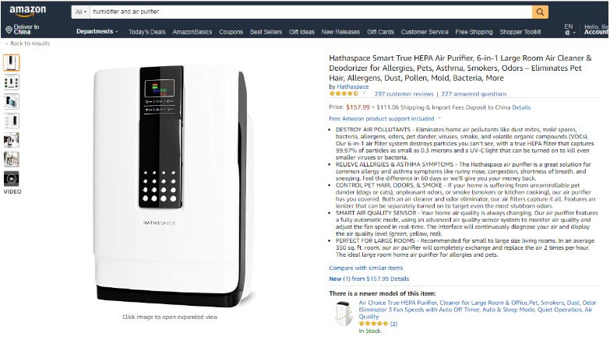Open the Departments dropdown menu
This screenshot has width=610, height=340.
point(97,31)
